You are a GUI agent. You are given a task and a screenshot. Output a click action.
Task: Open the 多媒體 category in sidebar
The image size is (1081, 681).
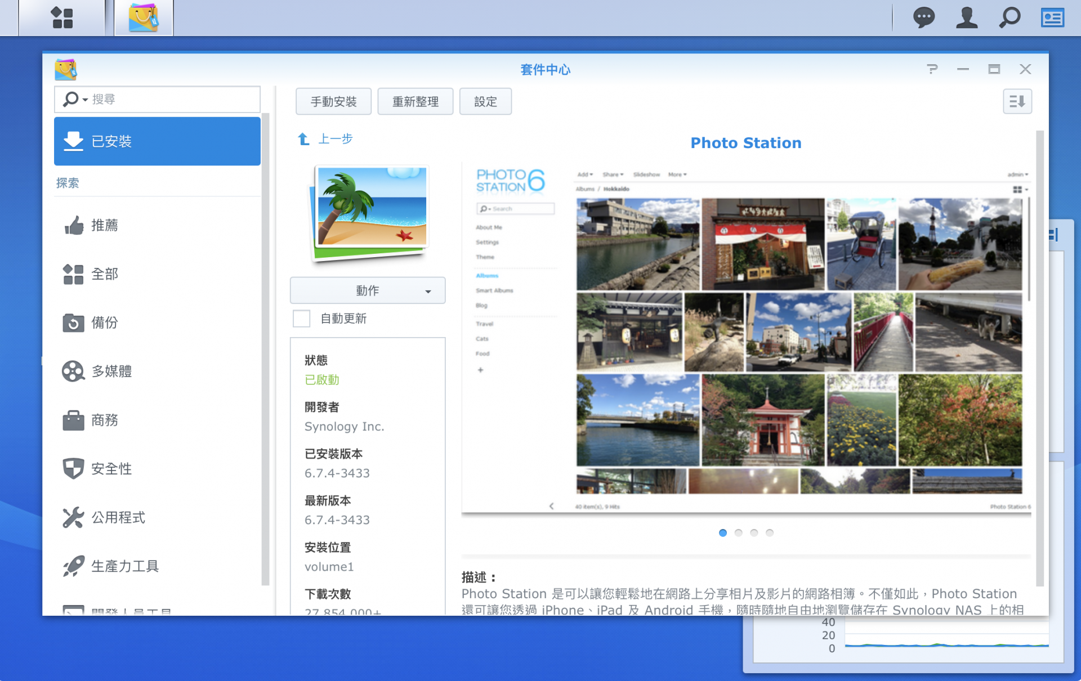pos(111,371)
